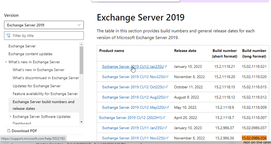This screenshot has width=271, height=144.
Task: Click short build number 15.2.1118.9
Action: pos(225,108)
